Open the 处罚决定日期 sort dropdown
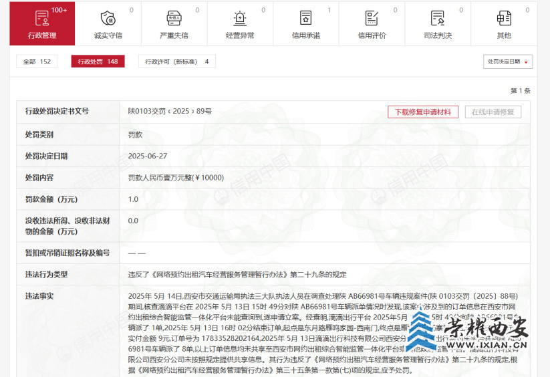Image resolution: width=550 pixels, height=377 pixels. click(508, 61)
